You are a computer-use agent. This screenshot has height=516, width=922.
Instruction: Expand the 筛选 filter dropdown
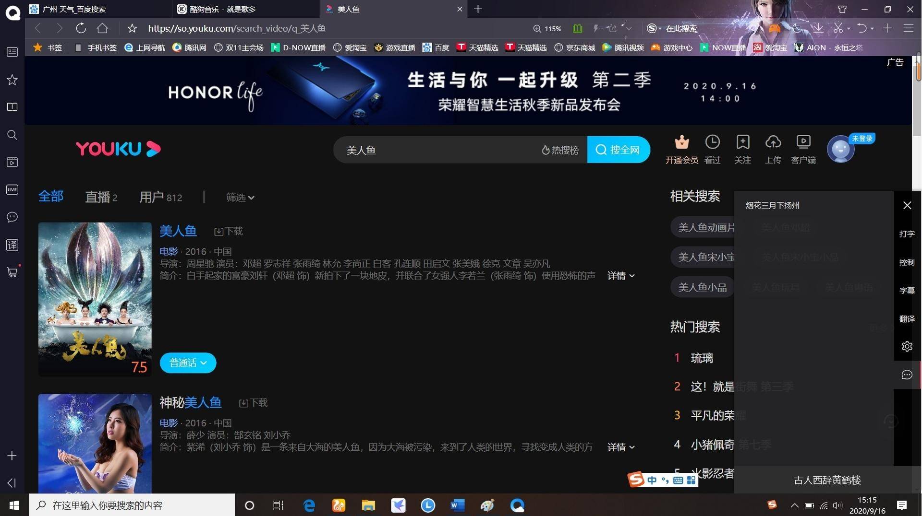point(240,197)
